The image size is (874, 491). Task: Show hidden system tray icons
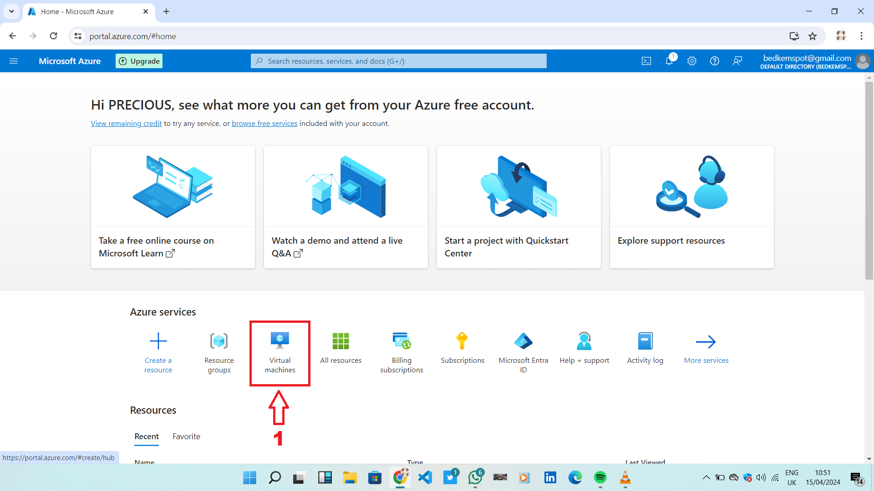tap(706, 477)
